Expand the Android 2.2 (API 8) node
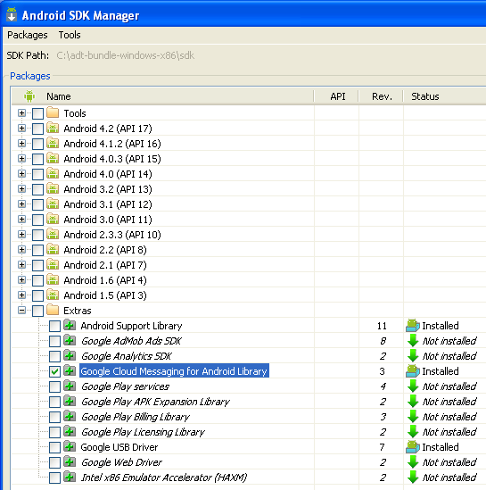 [22, 249]
